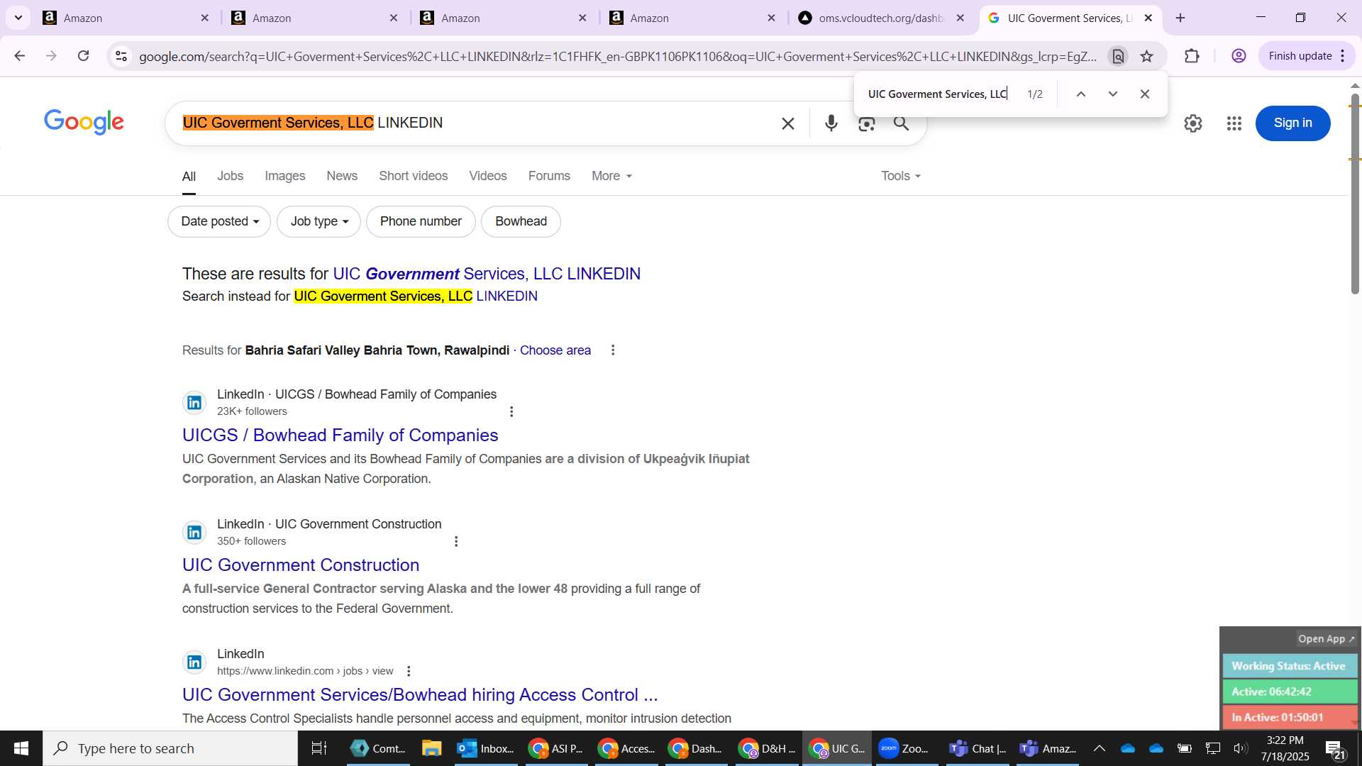The width and height of the screenshot is (1362, 766).
Task: Click the Bowhead filter chip
Action: click(x=521, y=221)
